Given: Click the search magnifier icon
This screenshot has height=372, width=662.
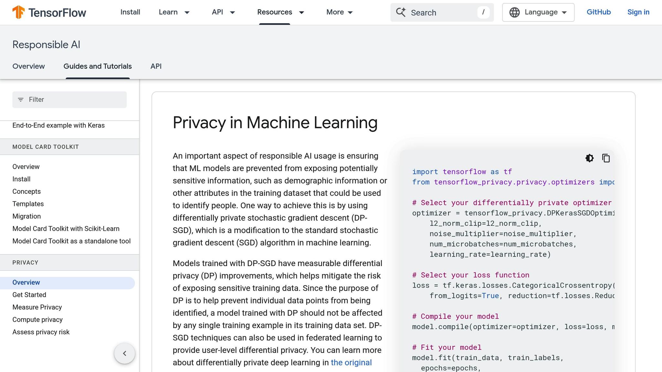Looking at the screenshot, I should pos(401,12).
